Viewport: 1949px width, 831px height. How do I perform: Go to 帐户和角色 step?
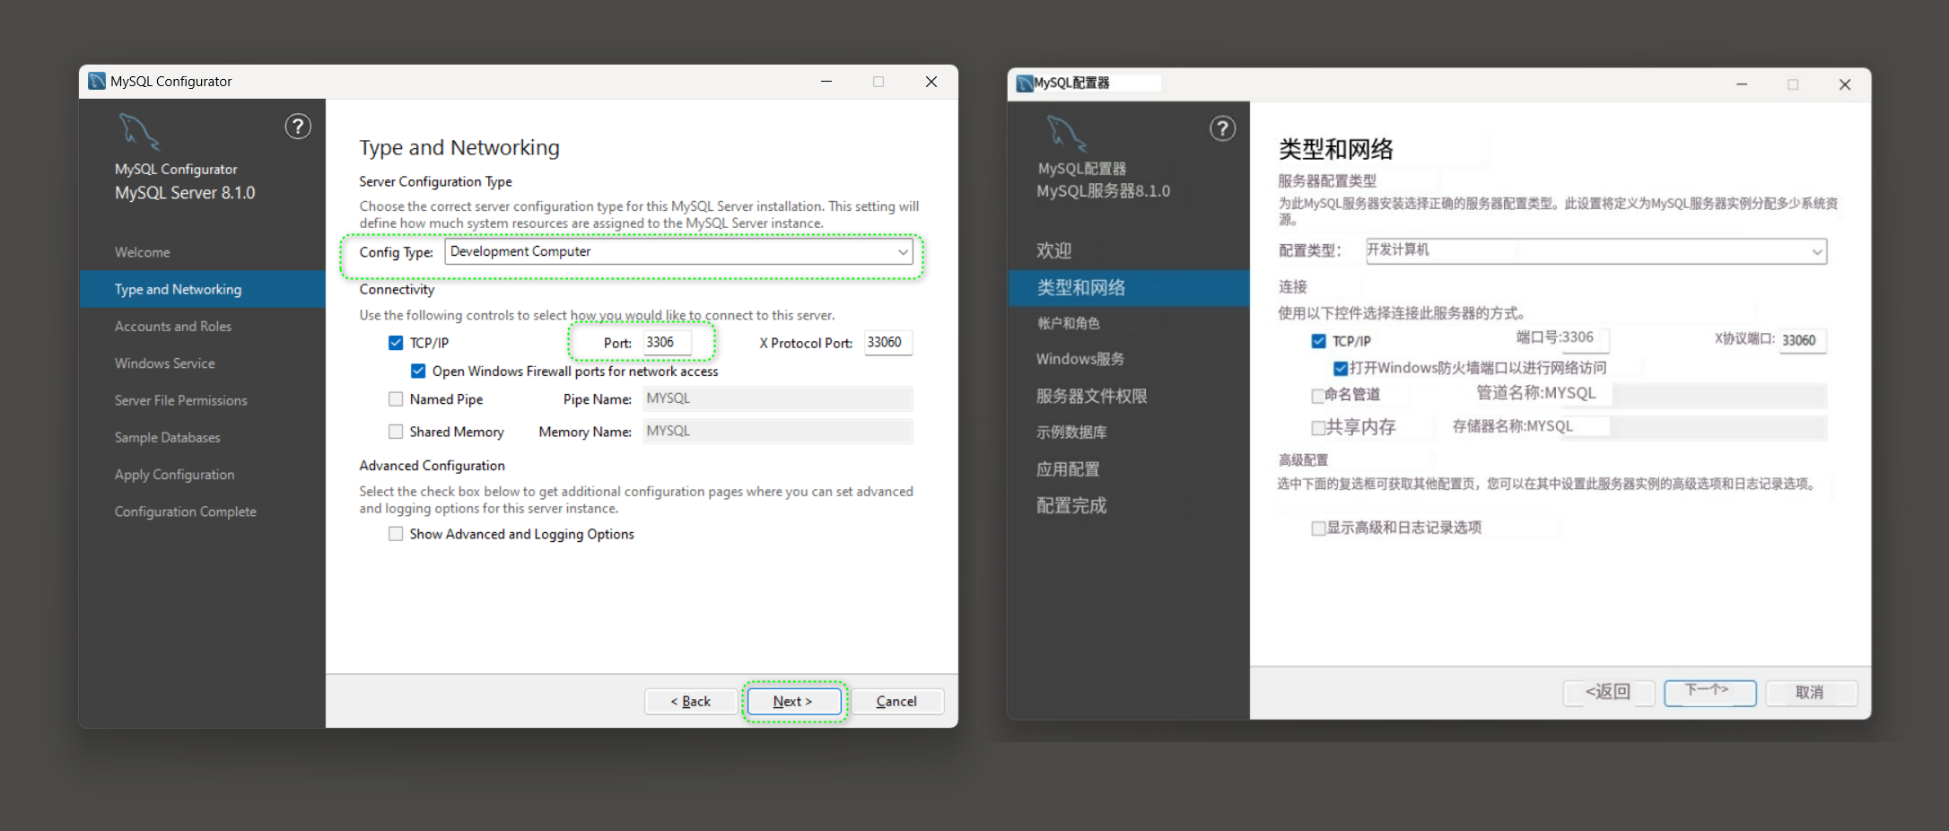pos(1068,323)
